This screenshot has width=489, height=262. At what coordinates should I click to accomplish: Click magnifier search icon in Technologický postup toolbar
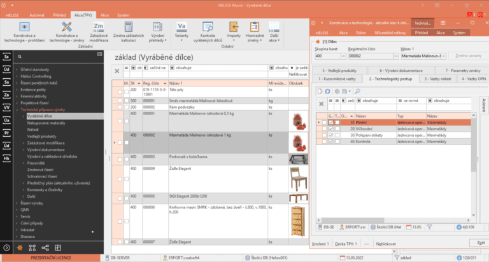point(357,92)
